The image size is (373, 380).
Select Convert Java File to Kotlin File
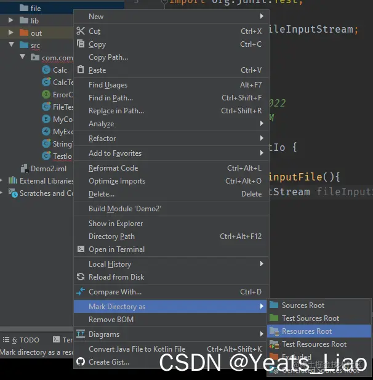point(171,349)
